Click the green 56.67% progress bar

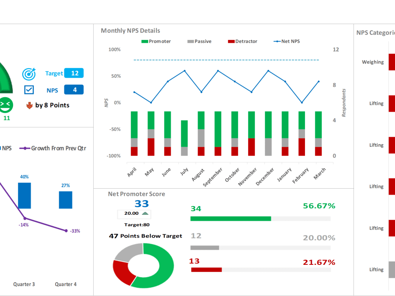231,218
